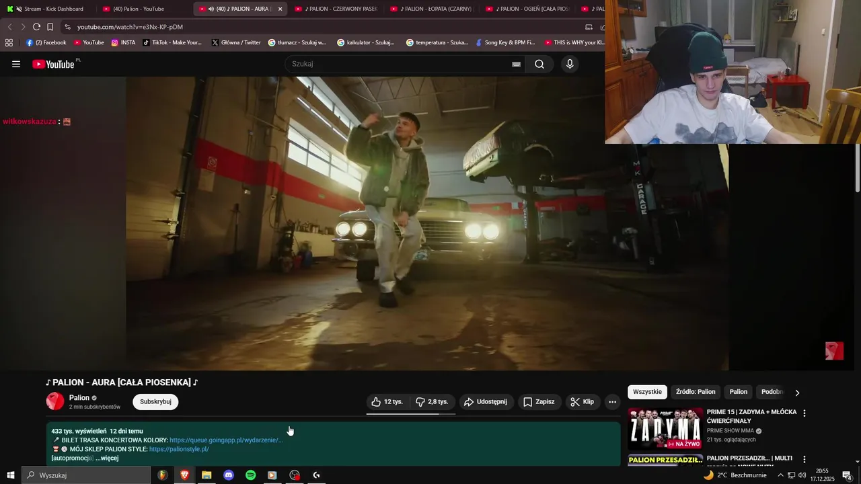Open options menu for PALION PRZESADZIŁ video
This screenshot has width=861, height=484.
tap(804, 460)
